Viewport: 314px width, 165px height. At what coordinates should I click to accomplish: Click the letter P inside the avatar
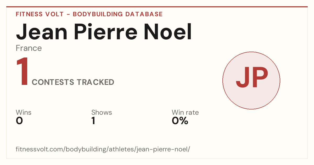pos(260,77)
